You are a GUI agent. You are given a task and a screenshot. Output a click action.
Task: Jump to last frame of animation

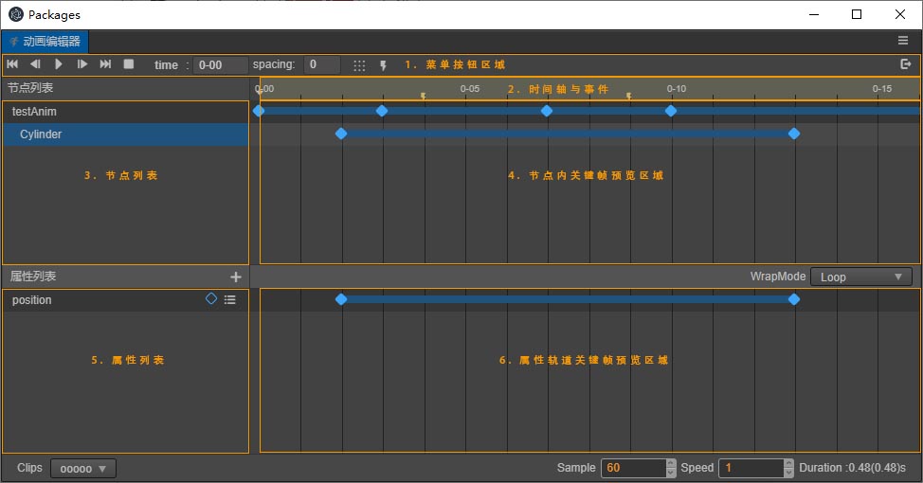coord(105,64)
